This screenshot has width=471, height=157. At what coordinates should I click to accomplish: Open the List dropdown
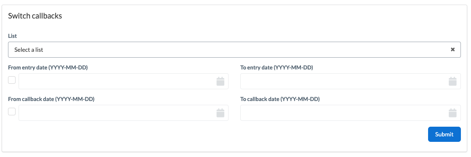coord(234,50)
